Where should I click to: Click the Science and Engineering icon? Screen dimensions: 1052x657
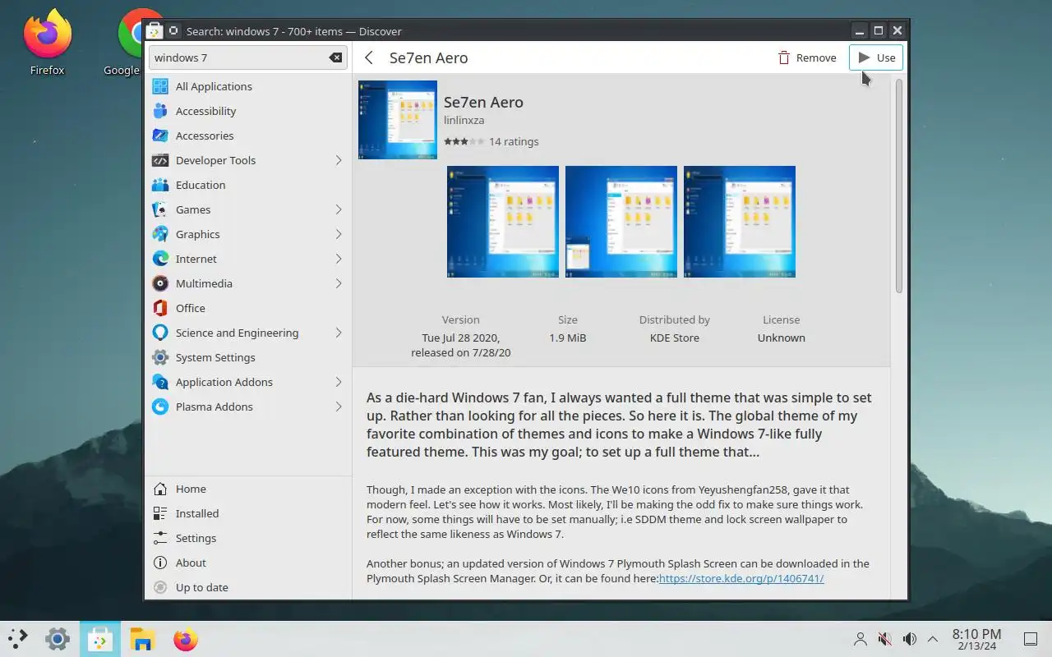(160, 333)
